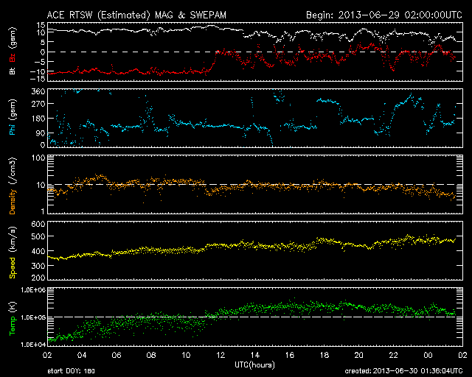
Task: Click the "00" hour tick label
Action: (x=428, y=356)
